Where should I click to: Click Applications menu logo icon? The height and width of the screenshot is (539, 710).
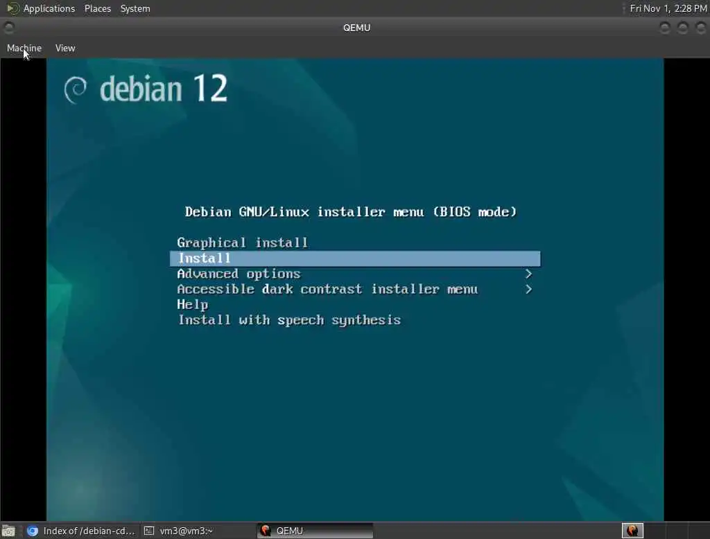click(x=12, y=8)
